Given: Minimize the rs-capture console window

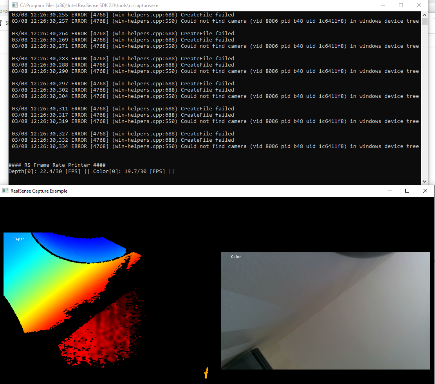Looking at the screenshot, I should pos(383,5).
